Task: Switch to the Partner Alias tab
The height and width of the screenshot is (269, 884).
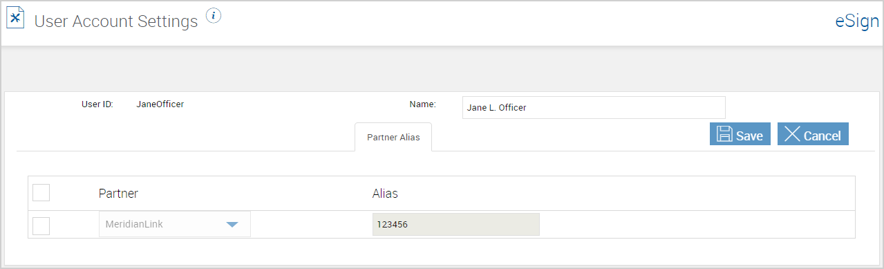Action: 393,137
